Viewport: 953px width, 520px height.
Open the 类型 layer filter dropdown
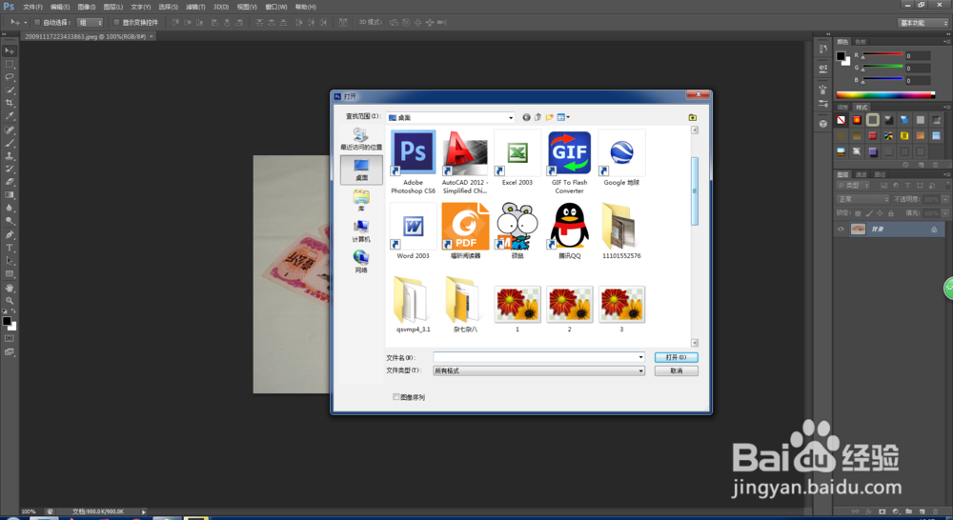click(x=853, y=186)
